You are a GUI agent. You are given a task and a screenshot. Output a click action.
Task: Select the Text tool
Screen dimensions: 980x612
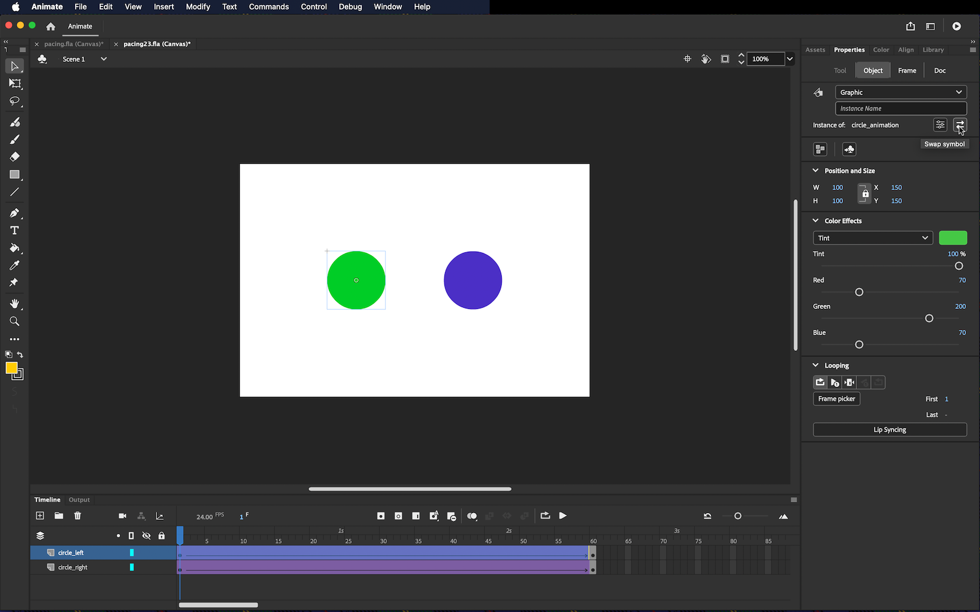pos(15,231)
